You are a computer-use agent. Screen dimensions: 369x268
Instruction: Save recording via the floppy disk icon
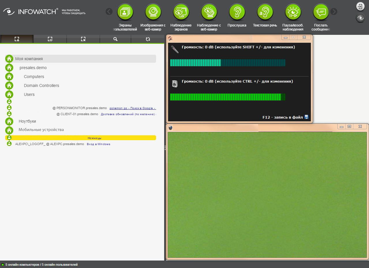point(306,117)
